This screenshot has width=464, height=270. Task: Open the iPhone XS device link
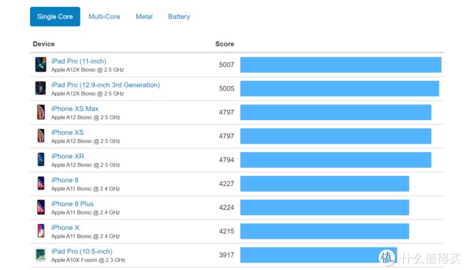[68, 132]
